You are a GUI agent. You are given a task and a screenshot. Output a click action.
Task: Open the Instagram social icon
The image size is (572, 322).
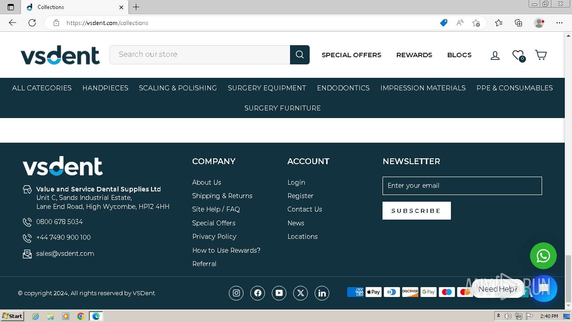pyautogui.click(x=236, y=293)
